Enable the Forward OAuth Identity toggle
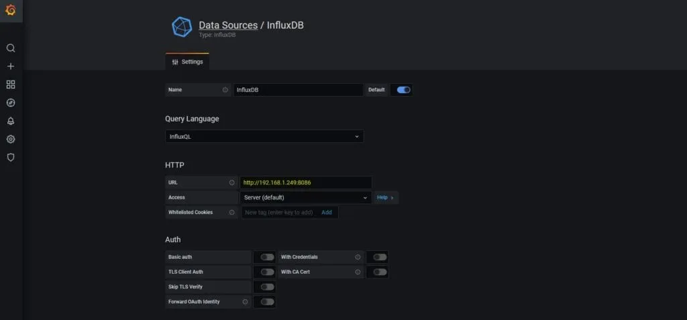Viewport: 687px width, 320px height. click(267, 302)
